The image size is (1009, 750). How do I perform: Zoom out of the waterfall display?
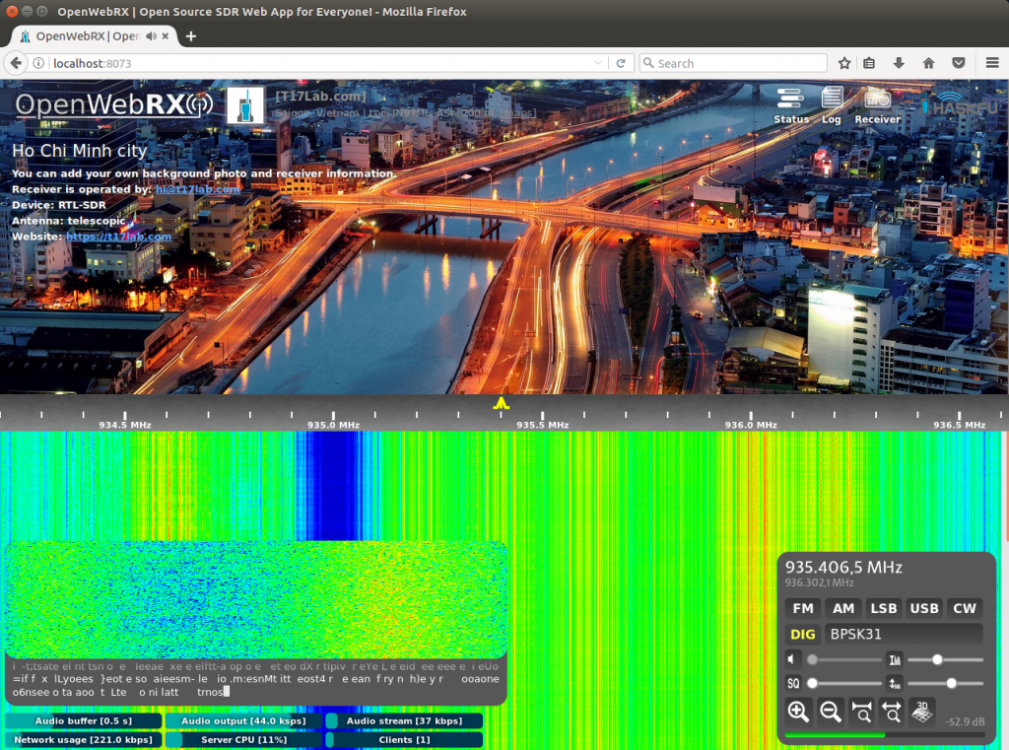[831, 712]
